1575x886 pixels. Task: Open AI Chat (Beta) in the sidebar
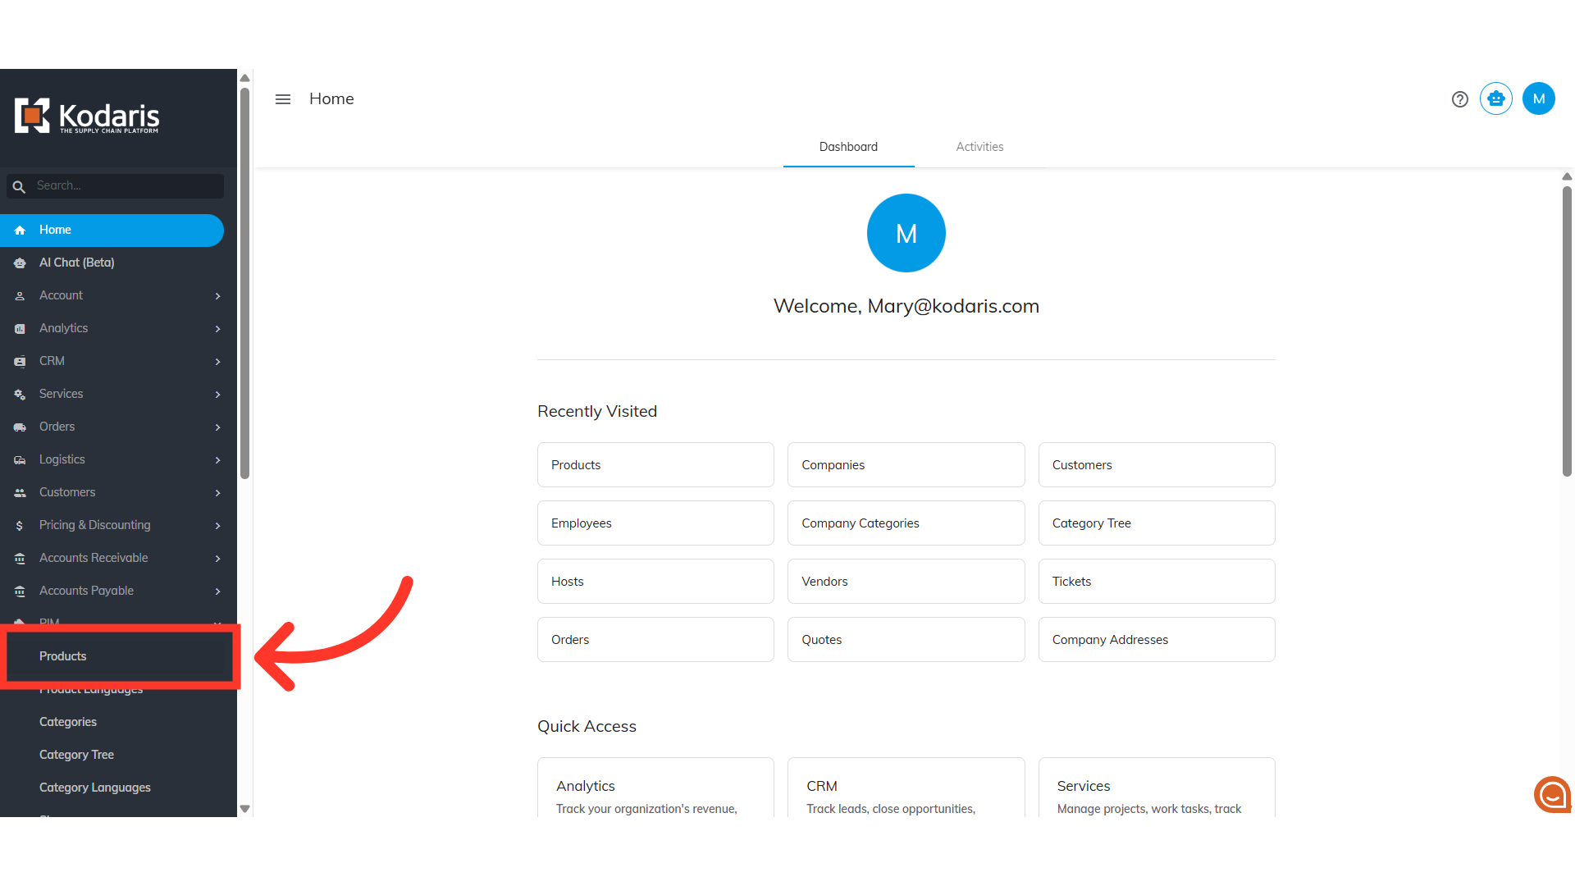pyautogui.click(x=76, y=263)
